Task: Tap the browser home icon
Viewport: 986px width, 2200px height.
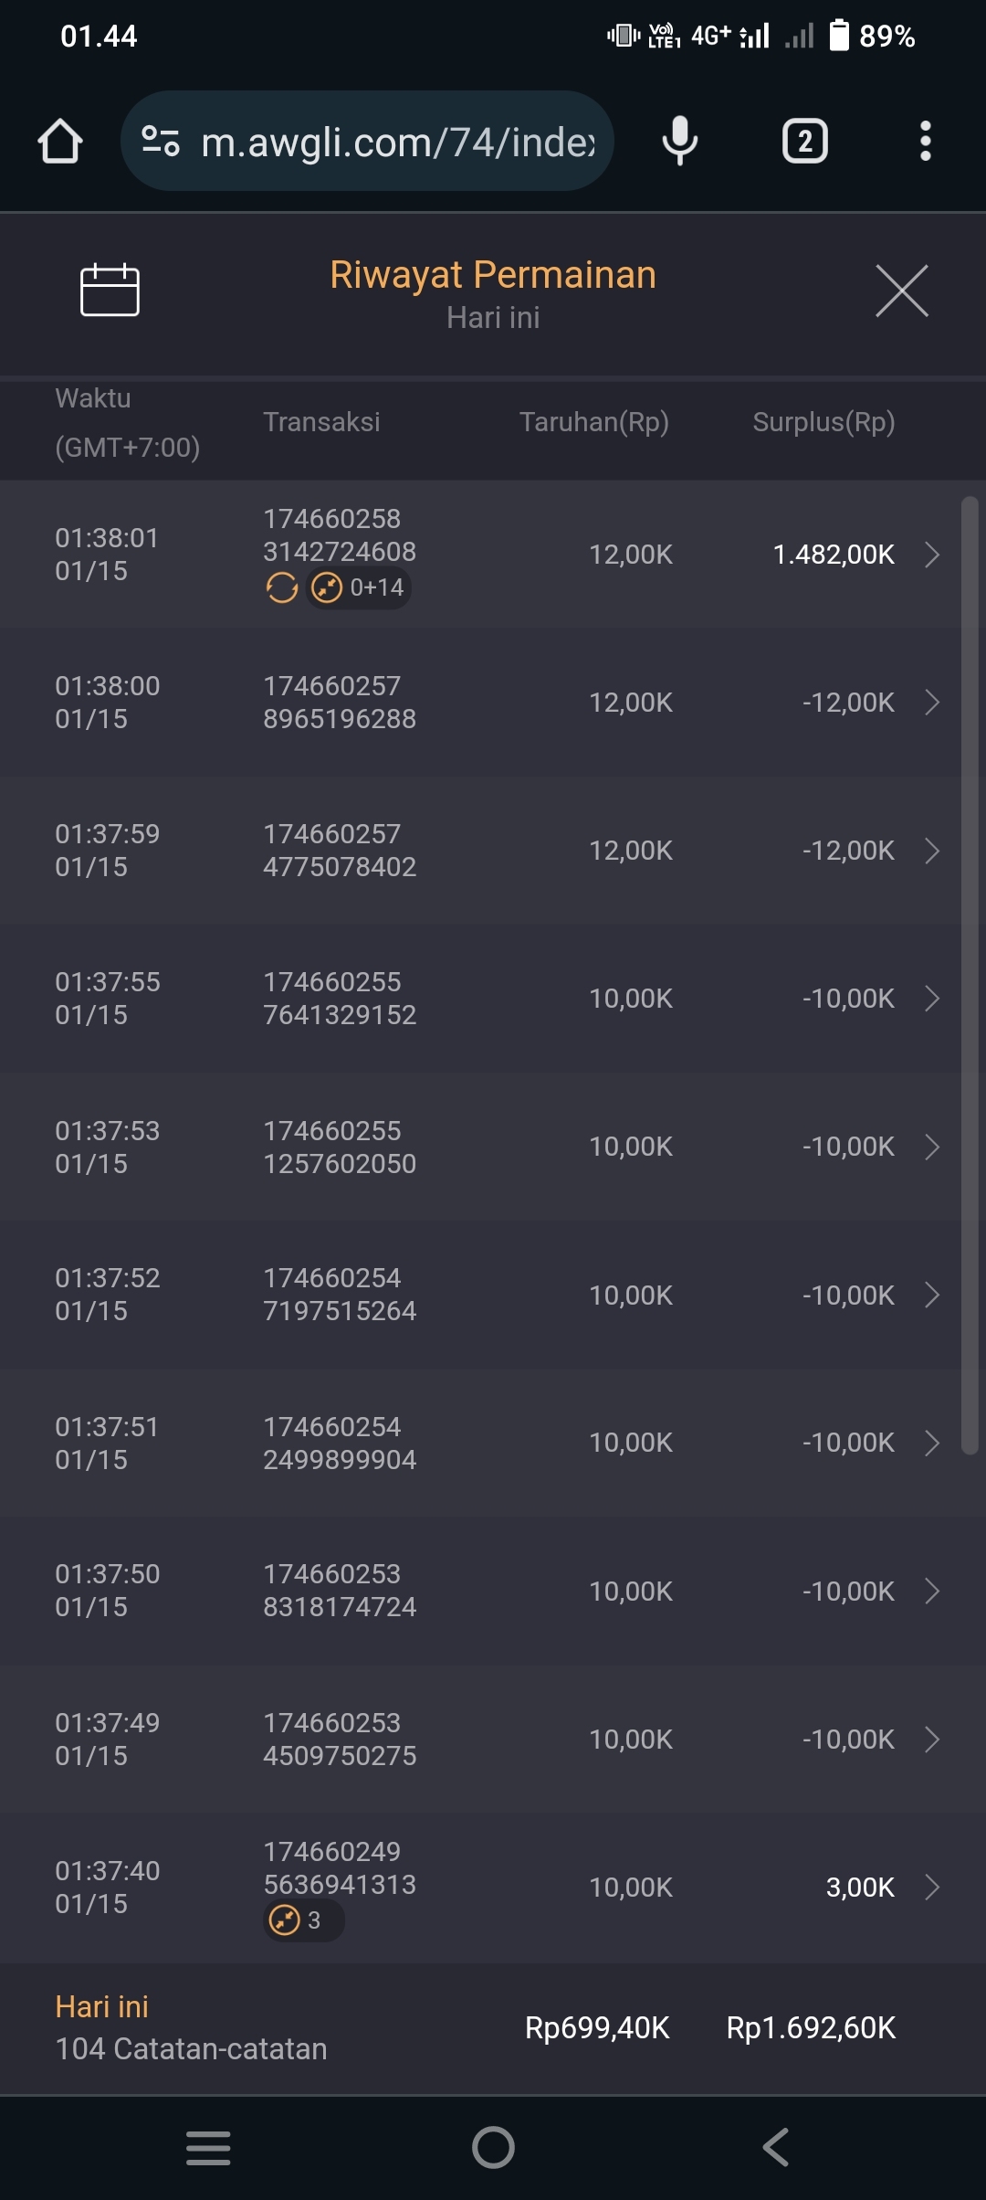Action: [x=60, y=142]
